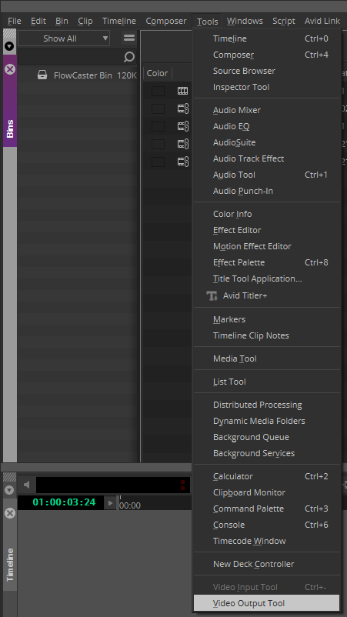
Task: Open Distributed Processing
Action: (267, 405)
